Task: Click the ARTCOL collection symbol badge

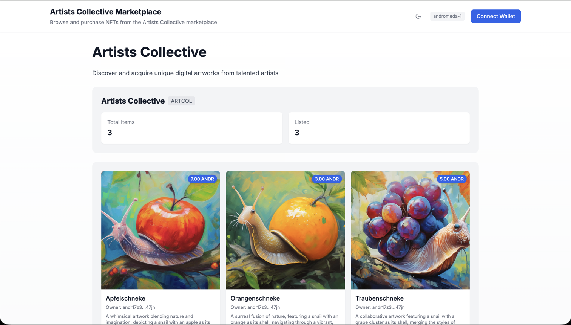Action: coord(181,101)
